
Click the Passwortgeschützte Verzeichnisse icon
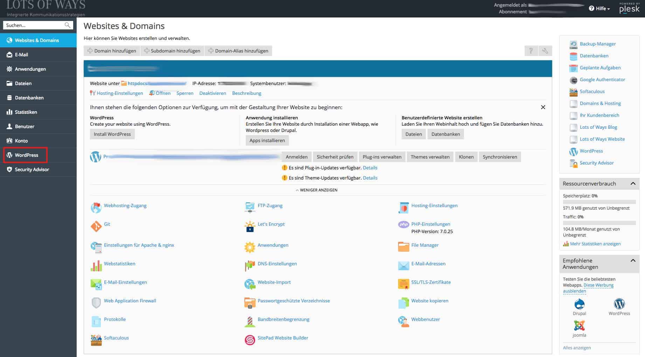pyautogui.click(x=250, y=303)
